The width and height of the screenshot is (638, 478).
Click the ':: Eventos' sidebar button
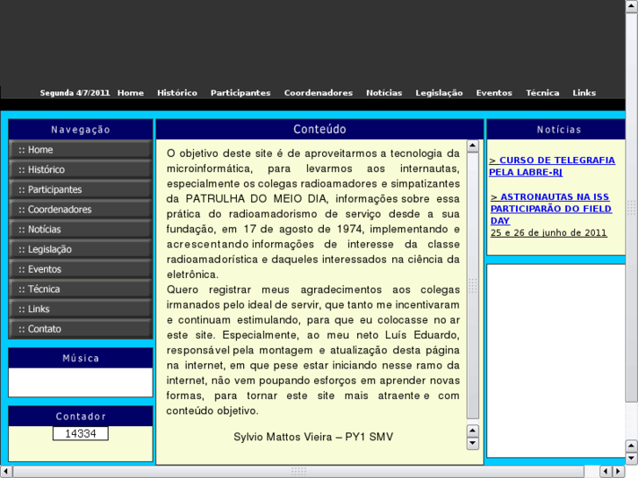[81, 269]
